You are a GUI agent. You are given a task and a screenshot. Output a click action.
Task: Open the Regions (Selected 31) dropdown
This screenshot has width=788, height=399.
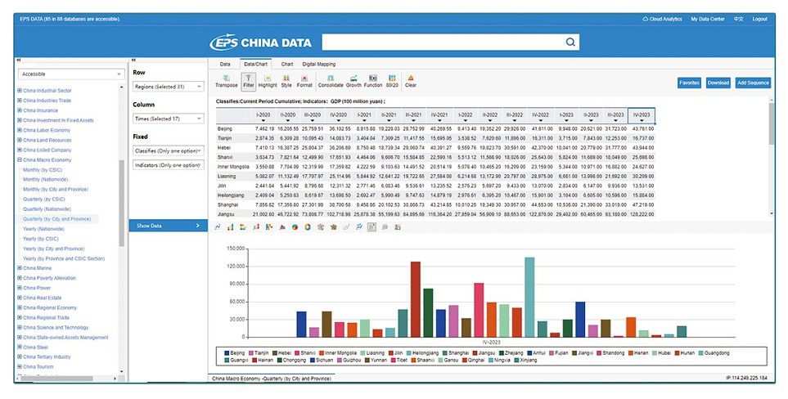[x=169, y=87]
